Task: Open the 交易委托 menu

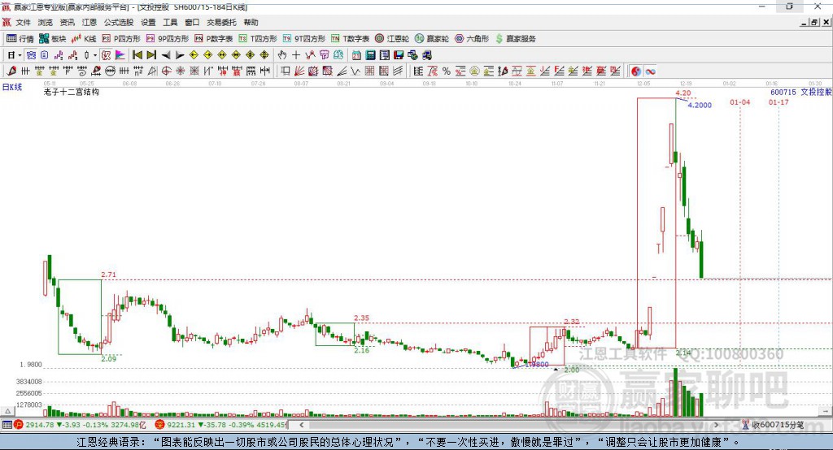Action: 221,22
